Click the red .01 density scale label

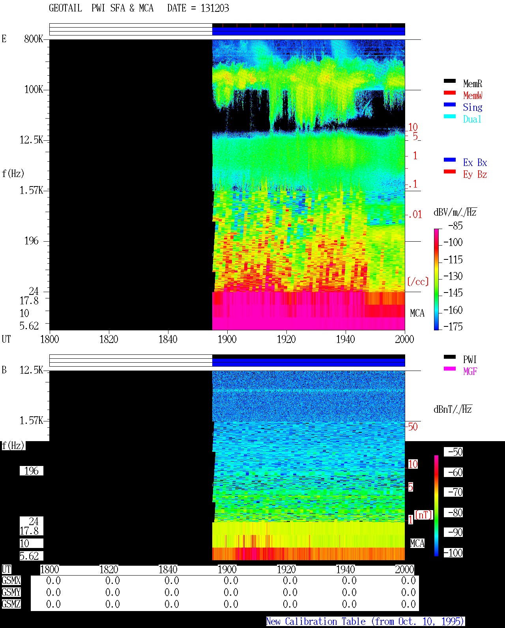point(415,214)
